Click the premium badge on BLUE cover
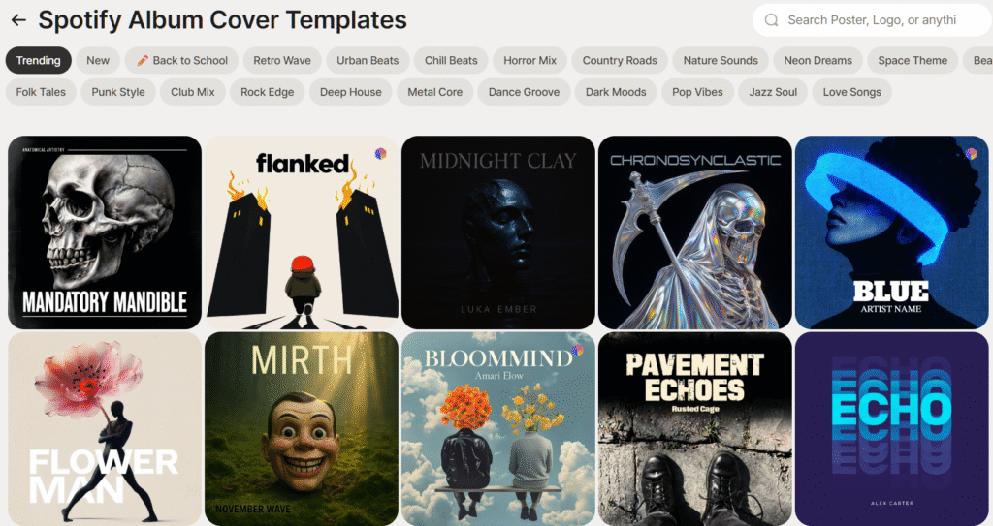This screenshot has width=993, height=526. tap(971, 153)
